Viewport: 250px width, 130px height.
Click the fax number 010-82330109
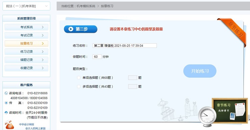37,103
